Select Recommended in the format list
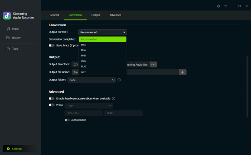This screenshot has height=155, width=251. pos(103,39)
